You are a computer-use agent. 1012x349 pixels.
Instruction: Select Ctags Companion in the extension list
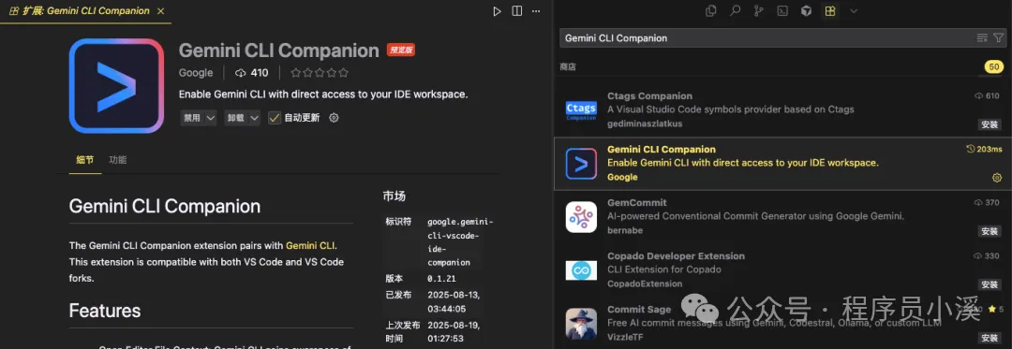(782, 110)
